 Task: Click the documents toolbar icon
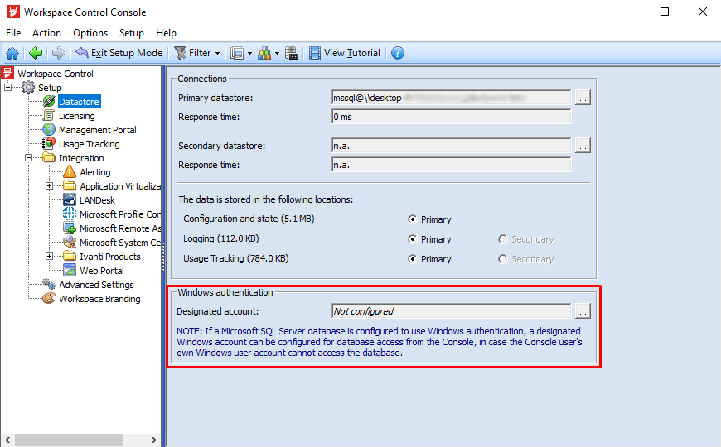click(x=237, y=53)
